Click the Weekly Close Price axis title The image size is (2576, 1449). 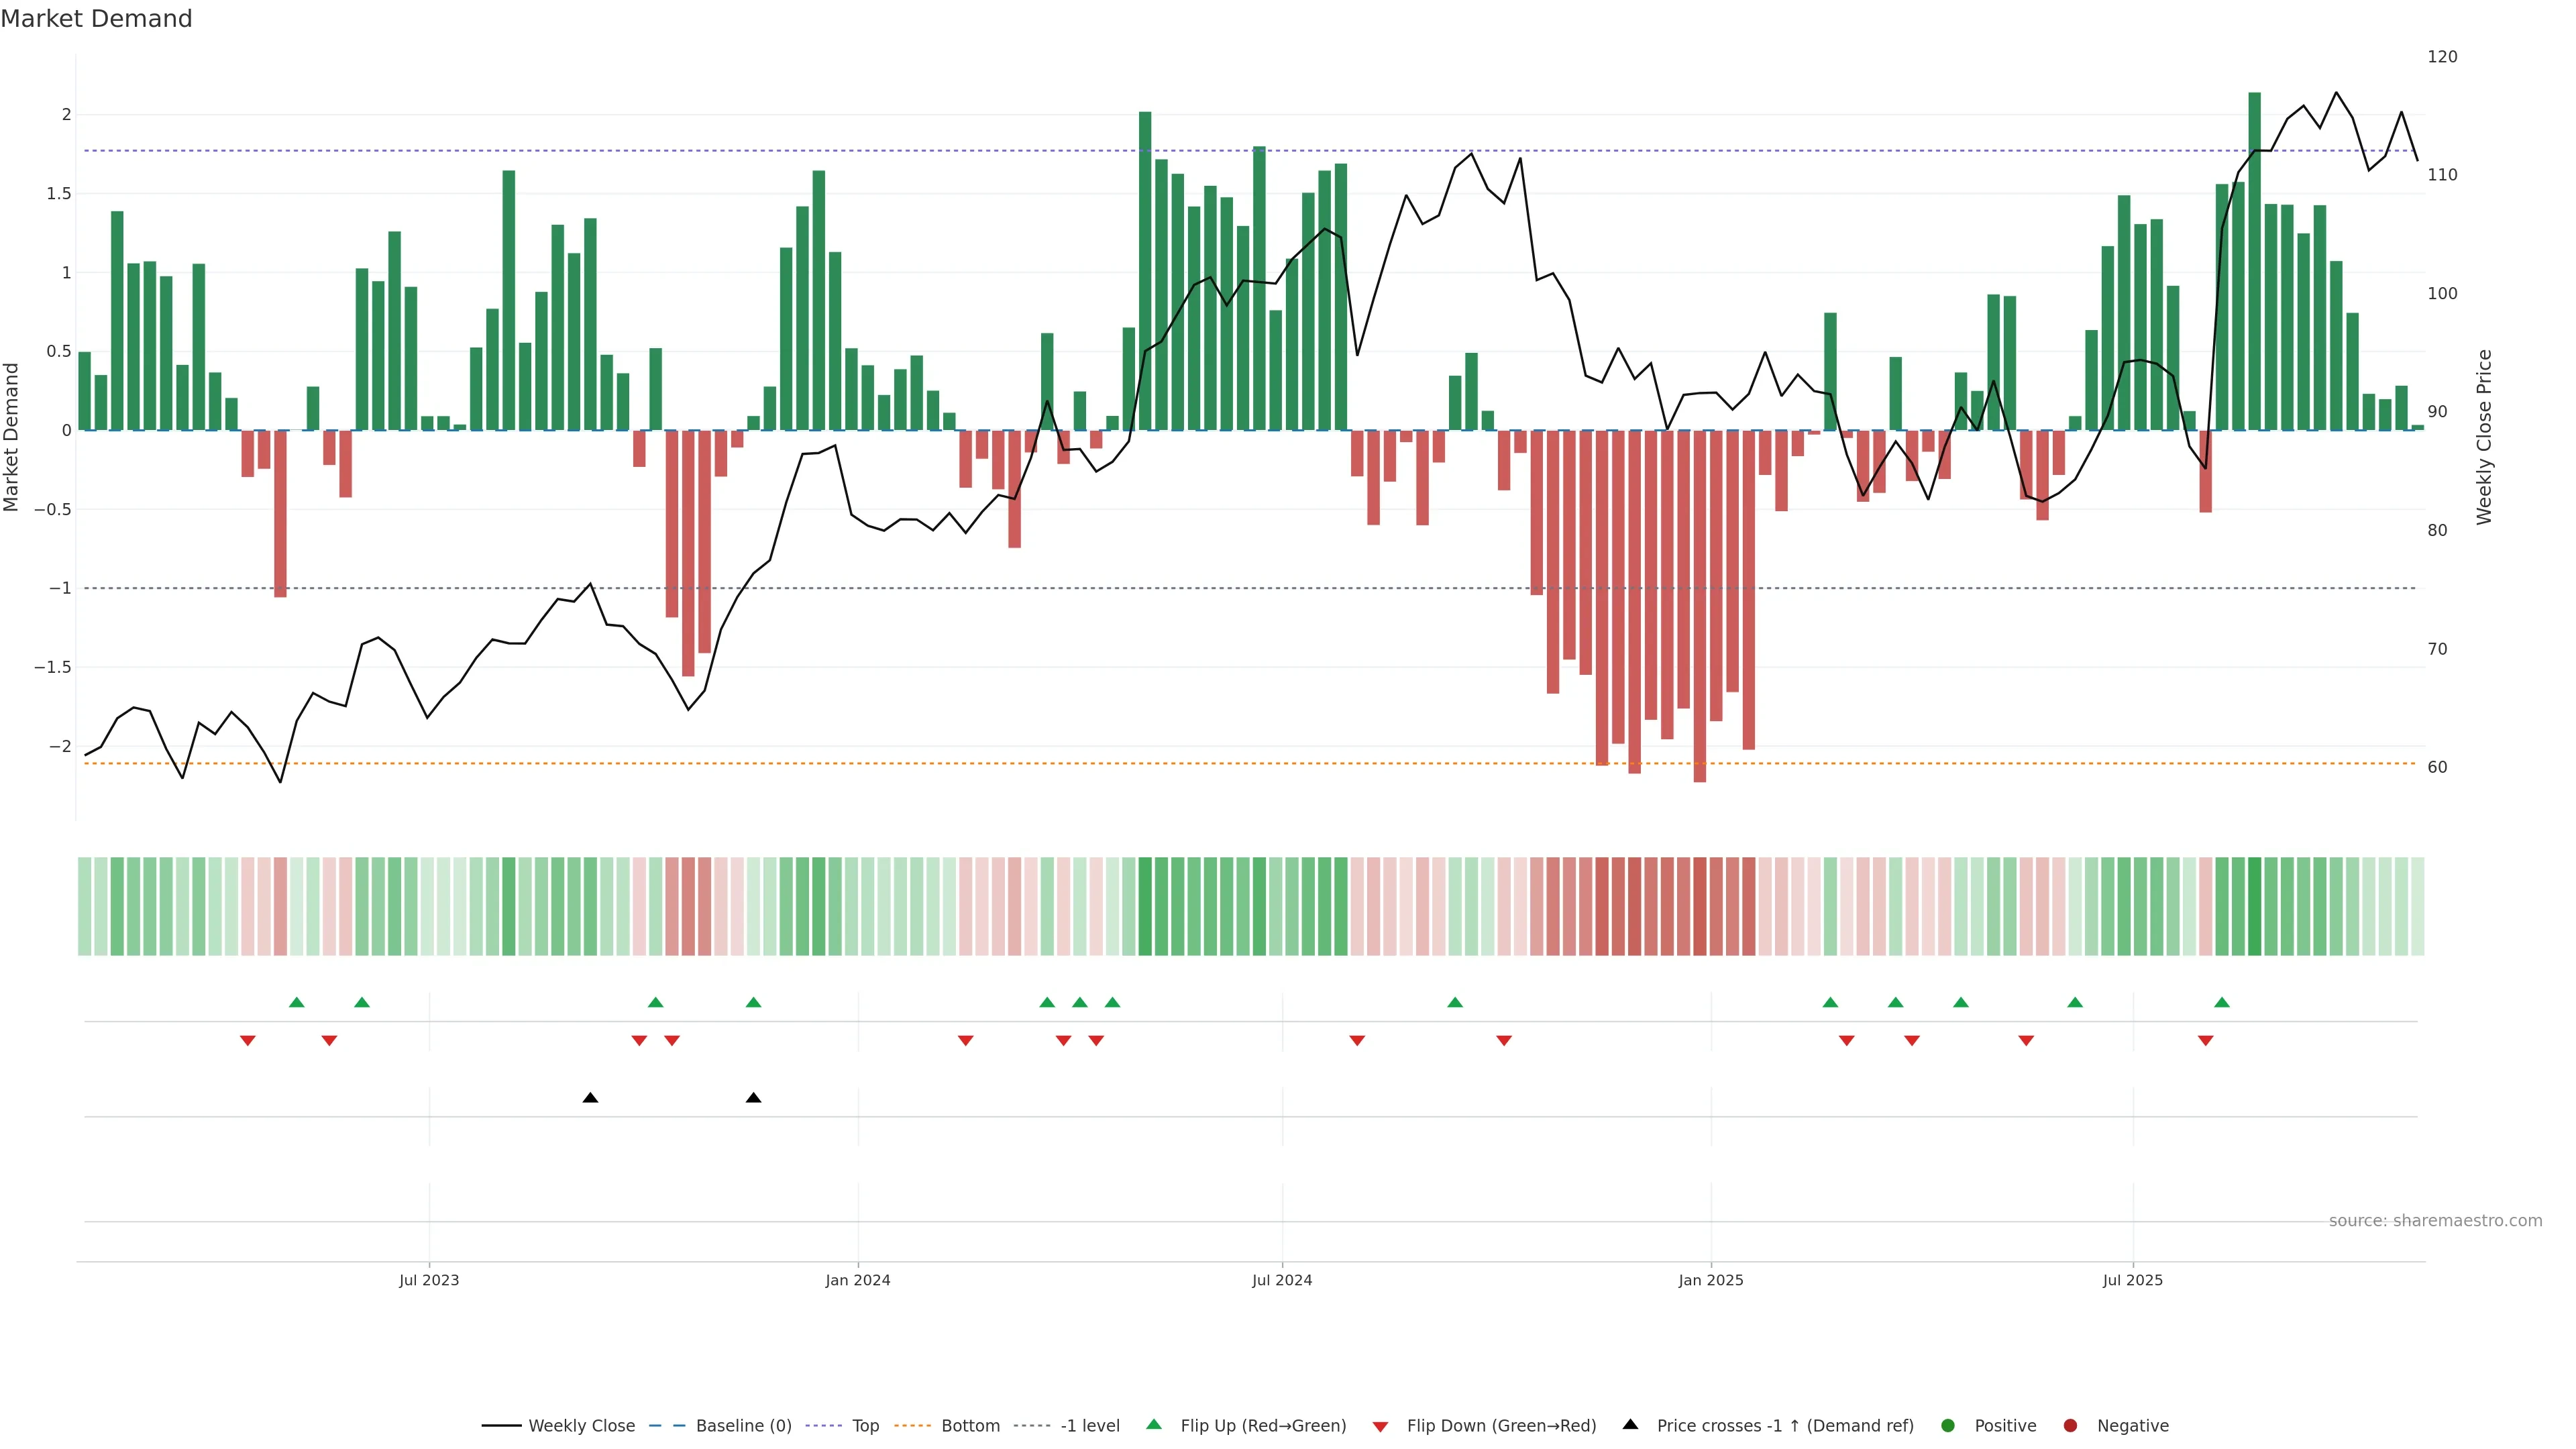click(x=2485, y=437)
